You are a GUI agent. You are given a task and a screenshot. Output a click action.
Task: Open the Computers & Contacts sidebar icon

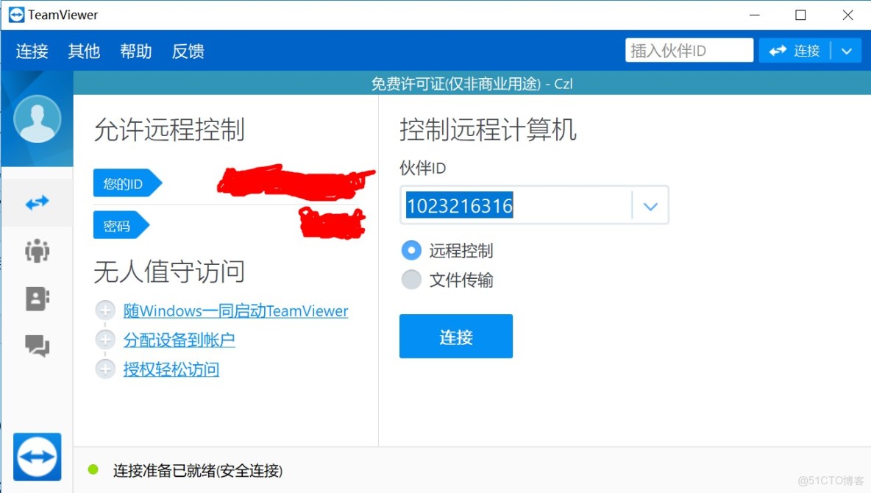[38, 299]
